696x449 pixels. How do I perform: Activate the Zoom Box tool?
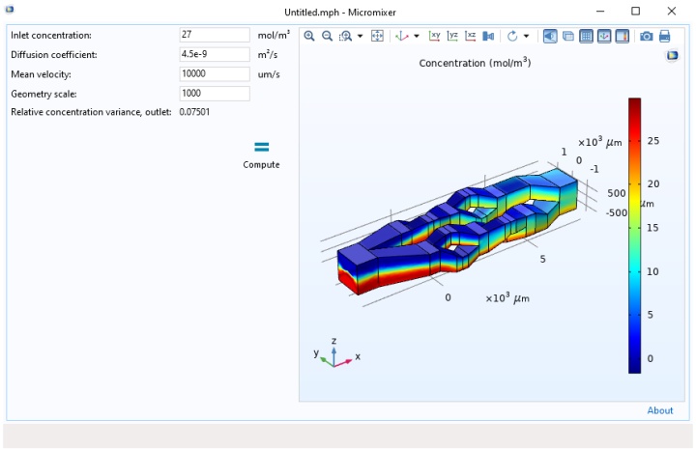click(x=345, y=36)
